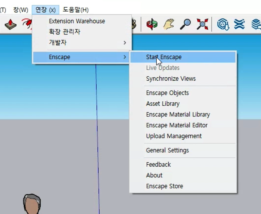Select the Push/Pull tool icon
The image size is (261, 214).
point(11,24)
